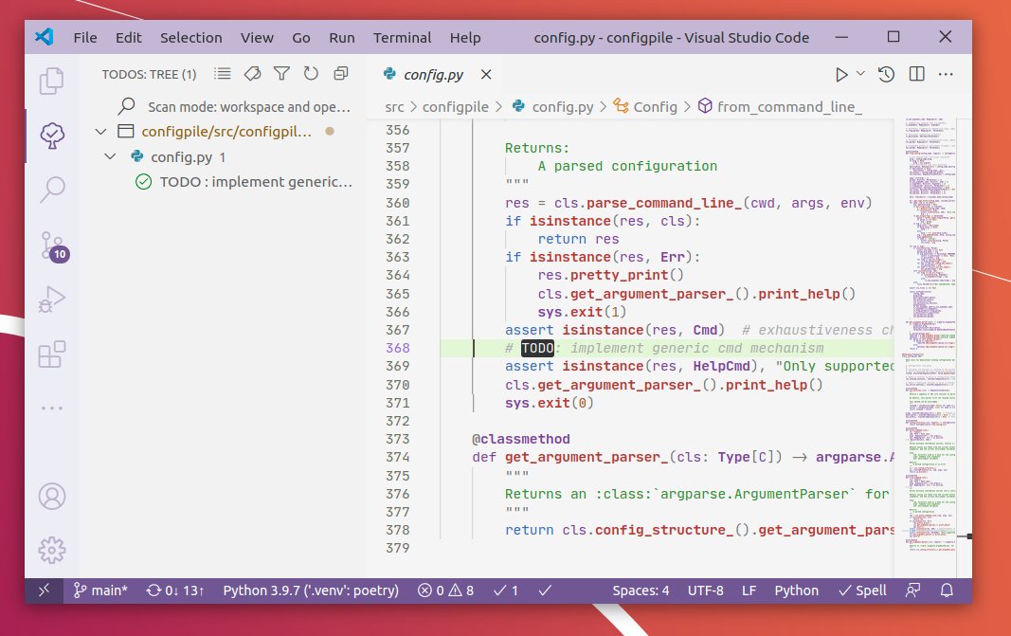Select the config.py editor tab
The height and width of the screenshot is (636, 1011).
click(x=434, y=74)
